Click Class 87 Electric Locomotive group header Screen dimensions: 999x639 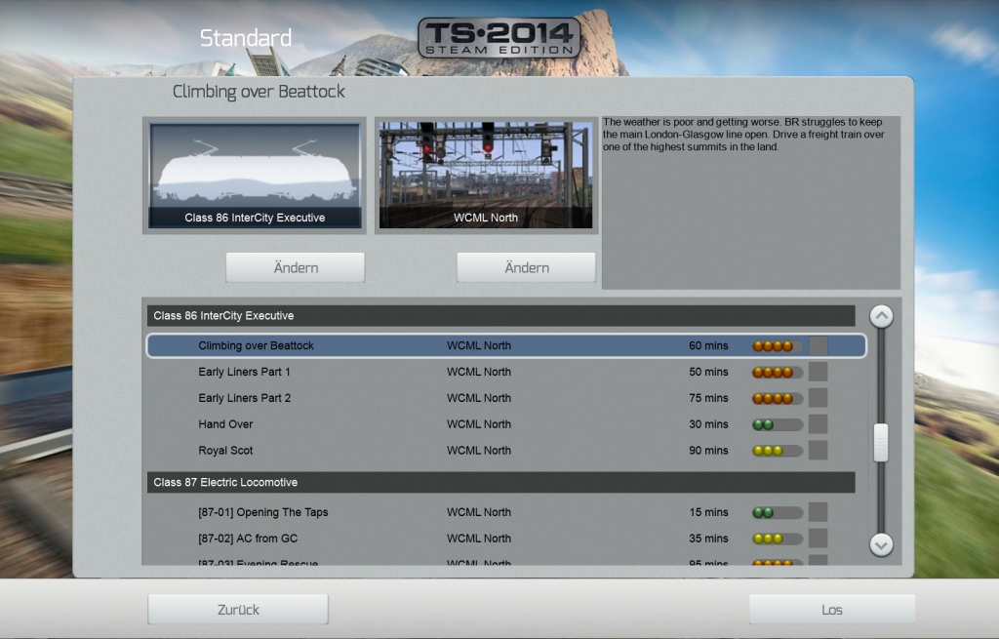(500, 482)
